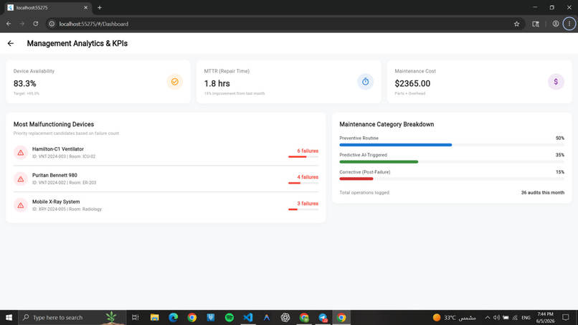This screenshot has width=578, height=325.
Task: Click the Maintenance Cost dollar icon
Action: coord(556,82)
